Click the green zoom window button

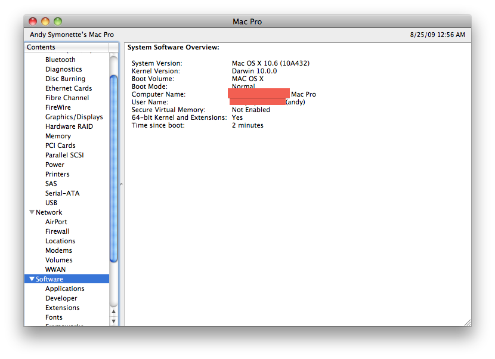pos(58,21)
